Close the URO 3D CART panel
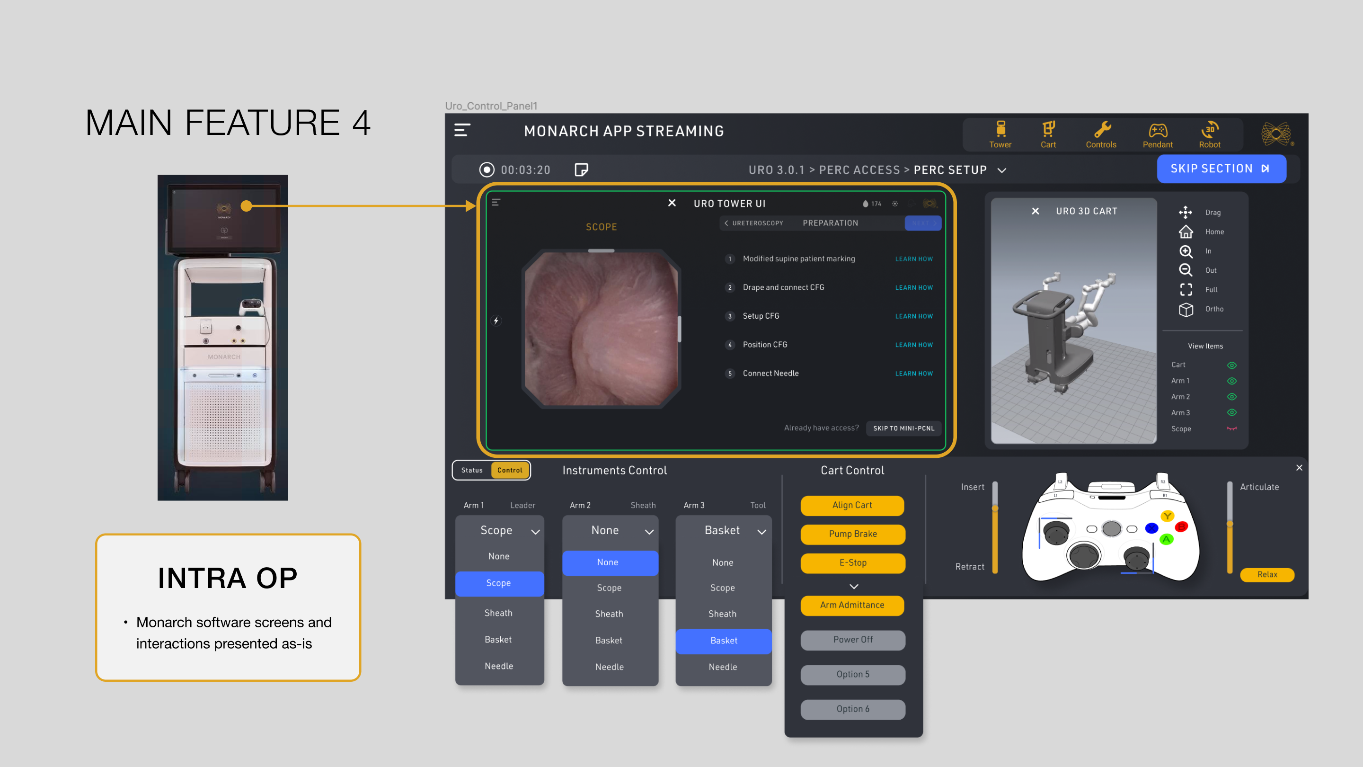The width and height of the screenshot is (1363, 767). [x=1035, y=211]
